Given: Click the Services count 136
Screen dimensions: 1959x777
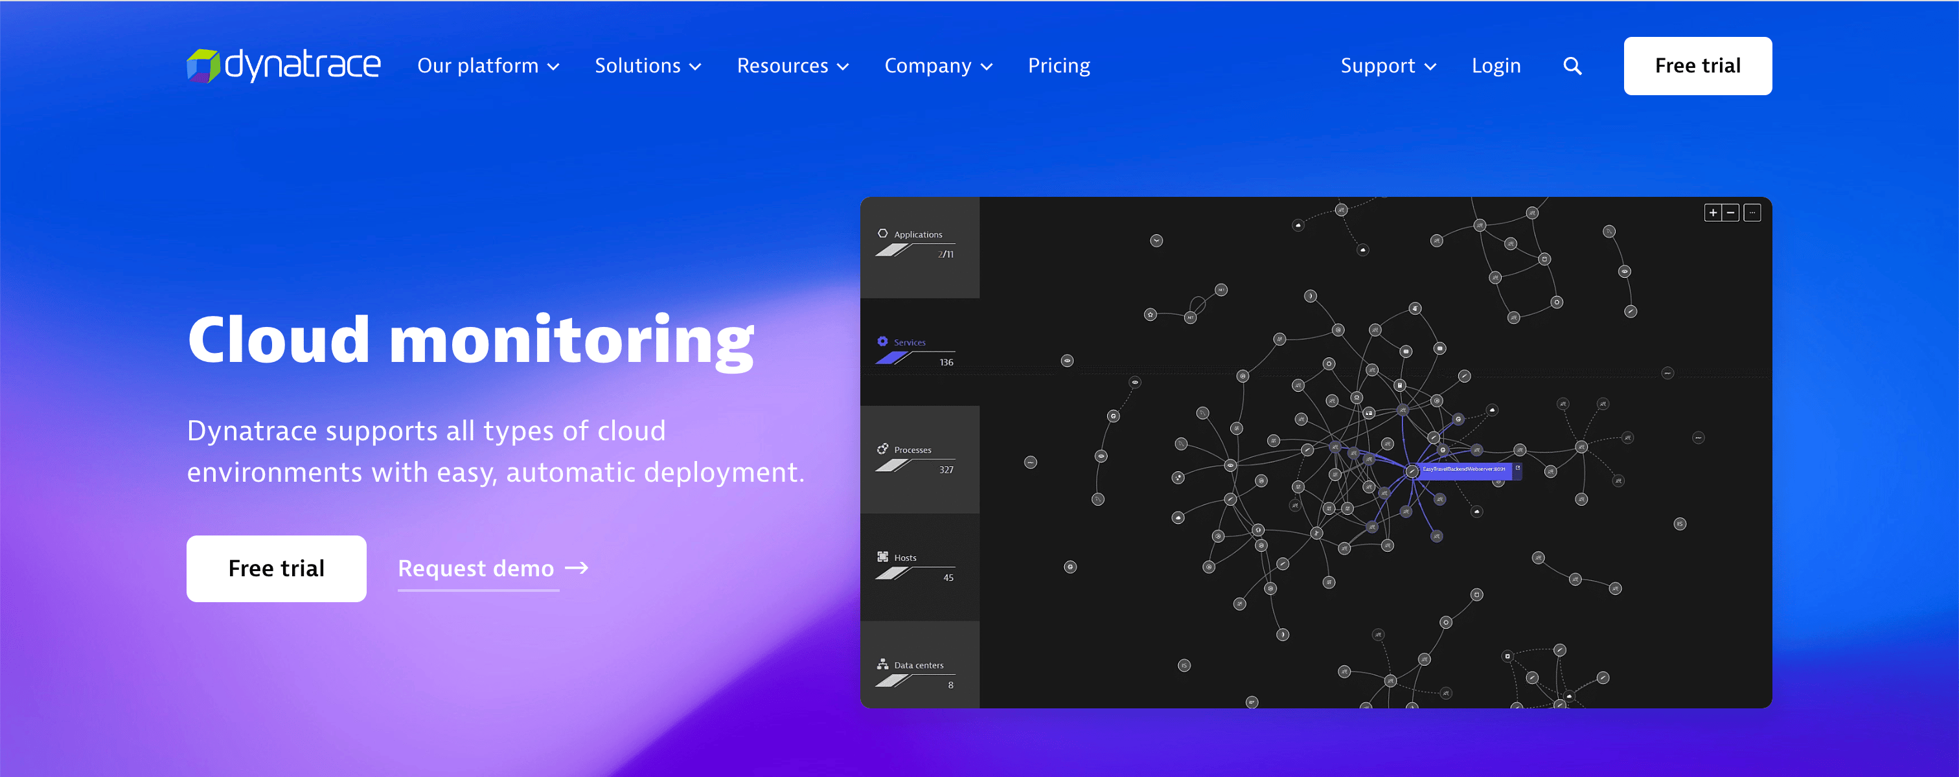Looking at the screenshot, I should (x=946, y=363).
